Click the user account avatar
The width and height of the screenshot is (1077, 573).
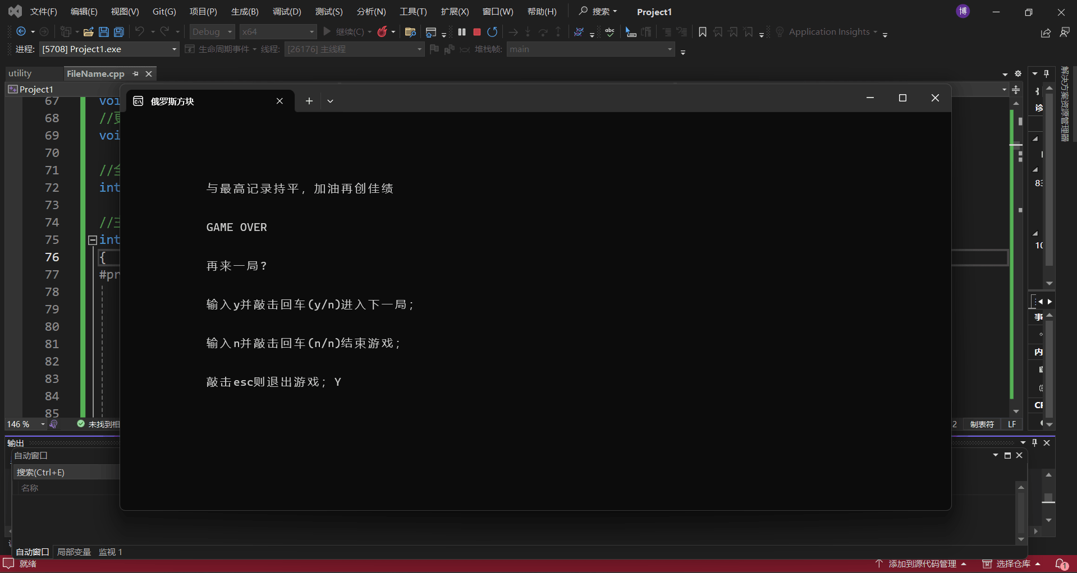(x=963, y=11)
